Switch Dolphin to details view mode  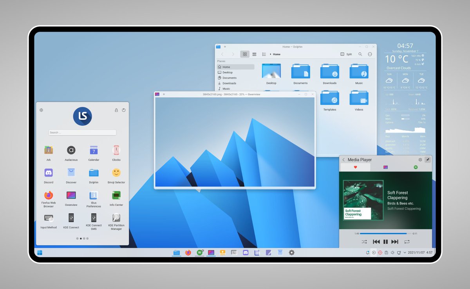(x=264, y=54)
